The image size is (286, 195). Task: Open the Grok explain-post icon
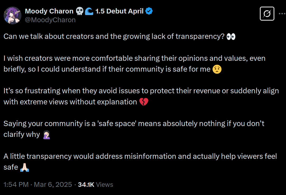pos(267,14)
